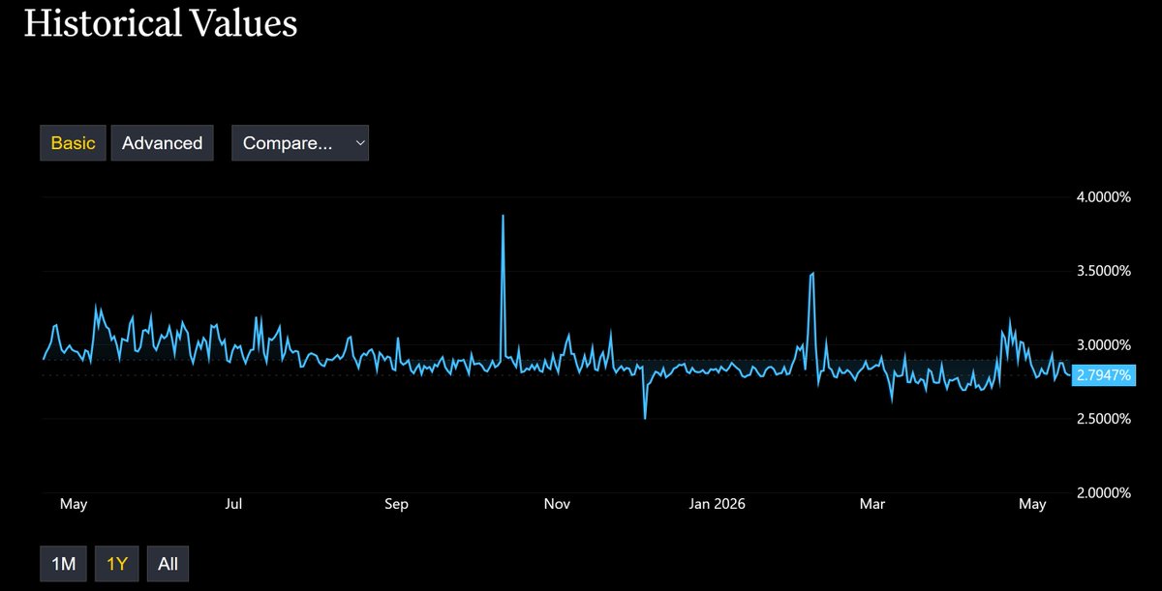Click the Historical Values heading
This screenshot has width=1162, height=591.
click(x=160, y=23)
